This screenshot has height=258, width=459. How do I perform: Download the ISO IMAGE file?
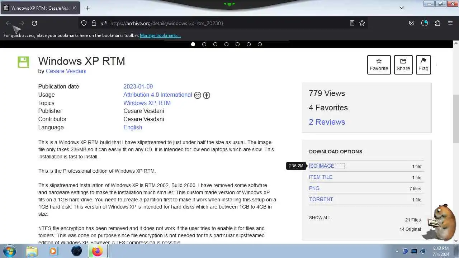[x=322, y=166]
